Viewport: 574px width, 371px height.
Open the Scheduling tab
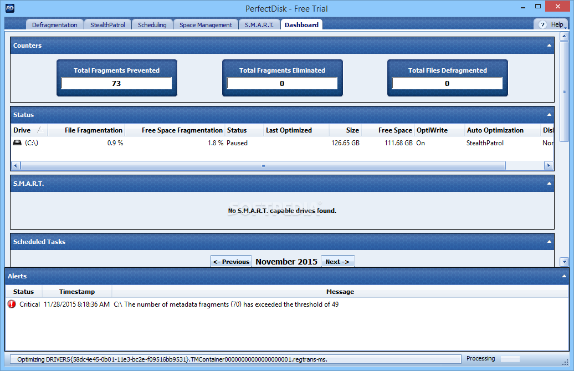tap(152, 24)
